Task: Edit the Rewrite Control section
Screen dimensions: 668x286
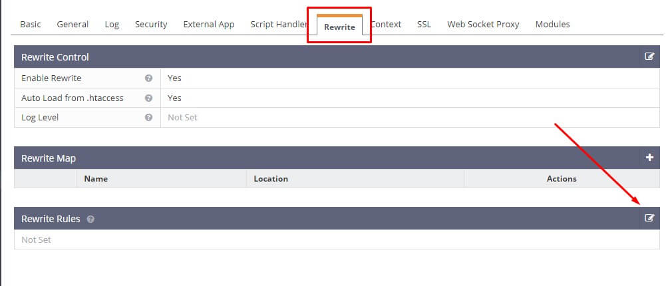Action: (x=649, y=57)
